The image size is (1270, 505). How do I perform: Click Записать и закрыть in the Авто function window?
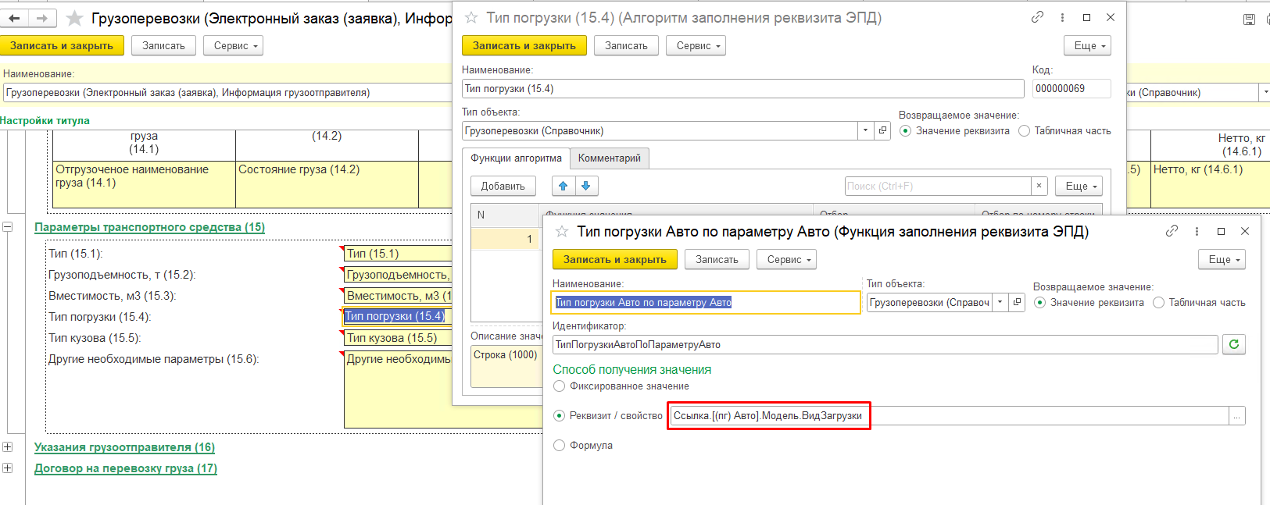(x=615, y=259)
